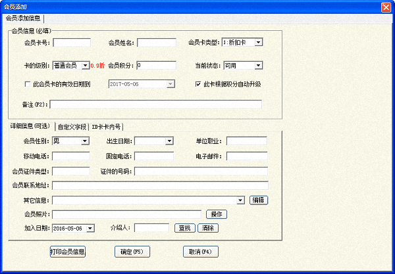This screenshot has width=395, height=274.
Task: Open the 当前状态 dropdown list
Action: pos(258,65)
